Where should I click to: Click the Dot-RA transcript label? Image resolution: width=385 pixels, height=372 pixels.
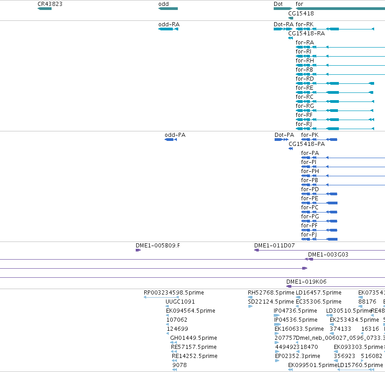[x=284, y=24]
